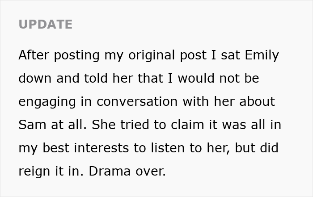The height and width of the screenshot is (197, 313).
Task: Click the name "Sam" in the text
Action: (x=32, y=125)
